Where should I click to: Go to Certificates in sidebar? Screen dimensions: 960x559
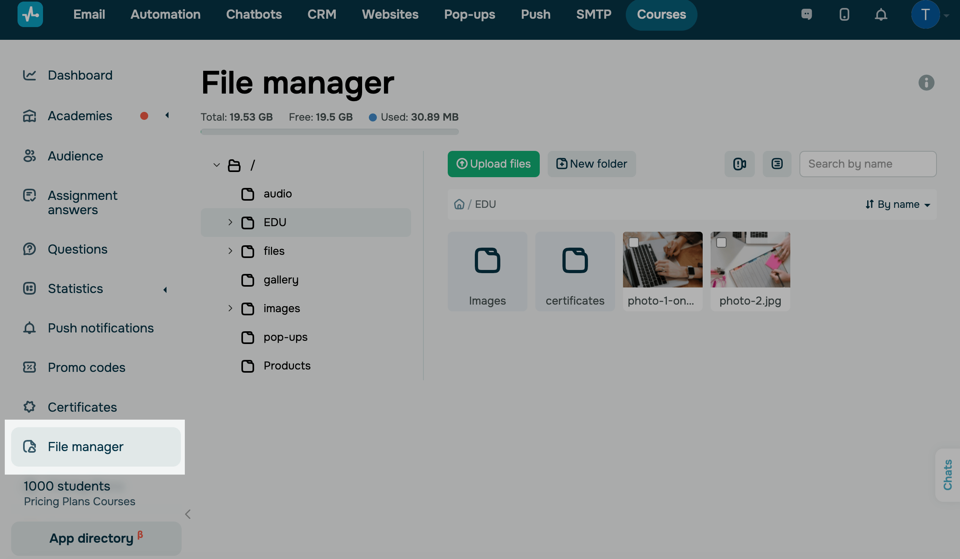[82, 407]
